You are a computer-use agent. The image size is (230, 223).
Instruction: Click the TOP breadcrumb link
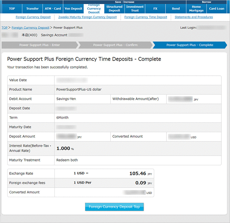click(4, 28)
